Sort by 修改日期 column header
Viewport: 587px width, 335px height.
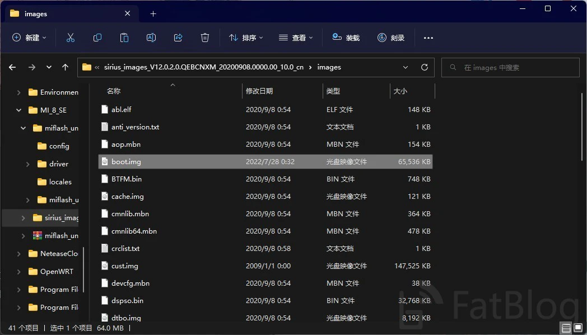click(259, 91)
